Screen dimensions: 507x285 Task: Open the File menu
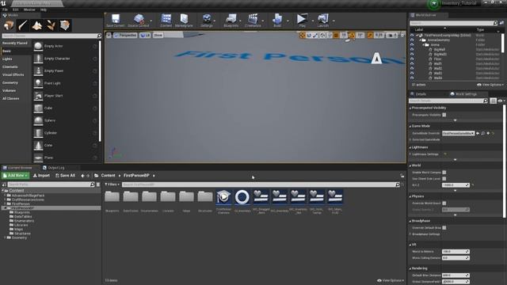[6, 9]
